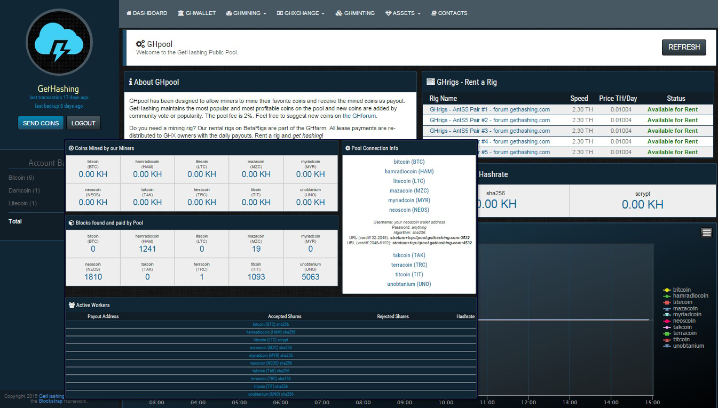
Task: Select neoscoin (NEOS) sha256 workers row
Action: (271, 363)
